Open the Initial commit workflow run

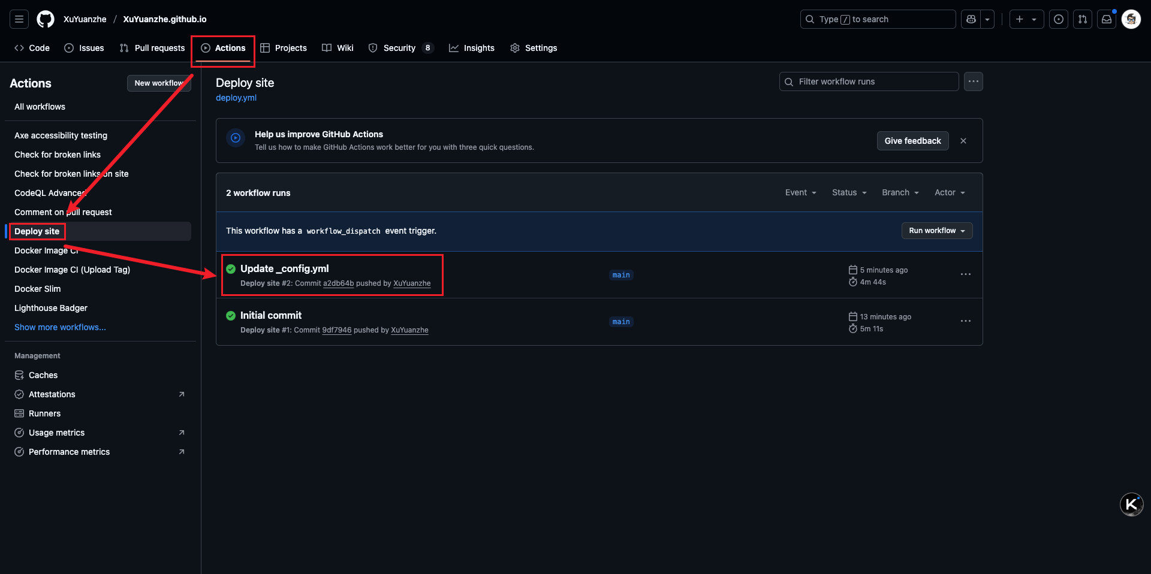pos(271,315)
